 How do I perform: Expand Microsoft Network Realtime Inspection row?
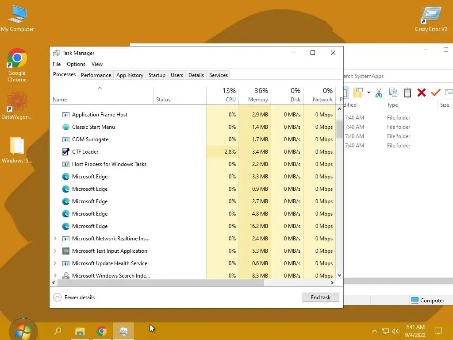point(55,239)
